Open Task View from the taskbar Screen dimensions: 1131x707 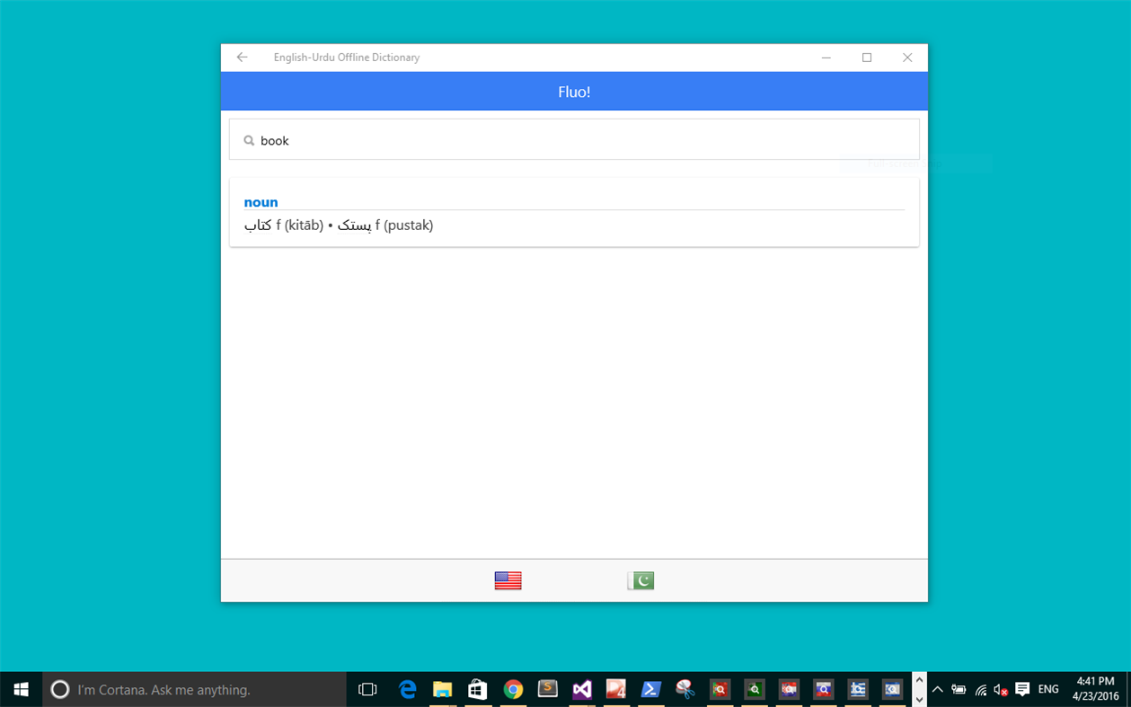tap(367, 689)
